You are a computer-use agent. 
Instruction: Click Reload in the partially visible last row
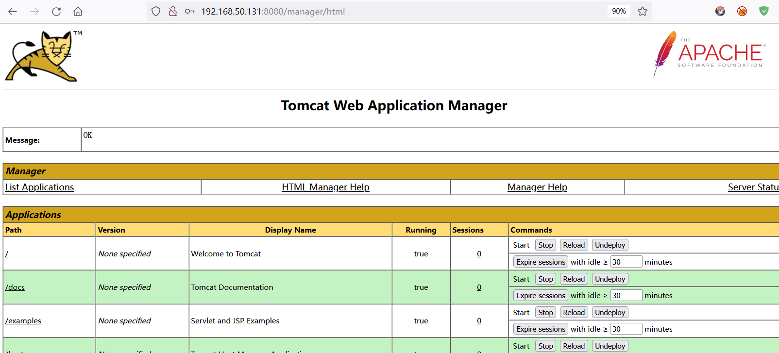point(574,346)
